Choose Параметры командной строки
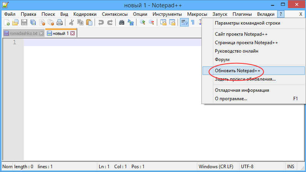 pos(254,23)
